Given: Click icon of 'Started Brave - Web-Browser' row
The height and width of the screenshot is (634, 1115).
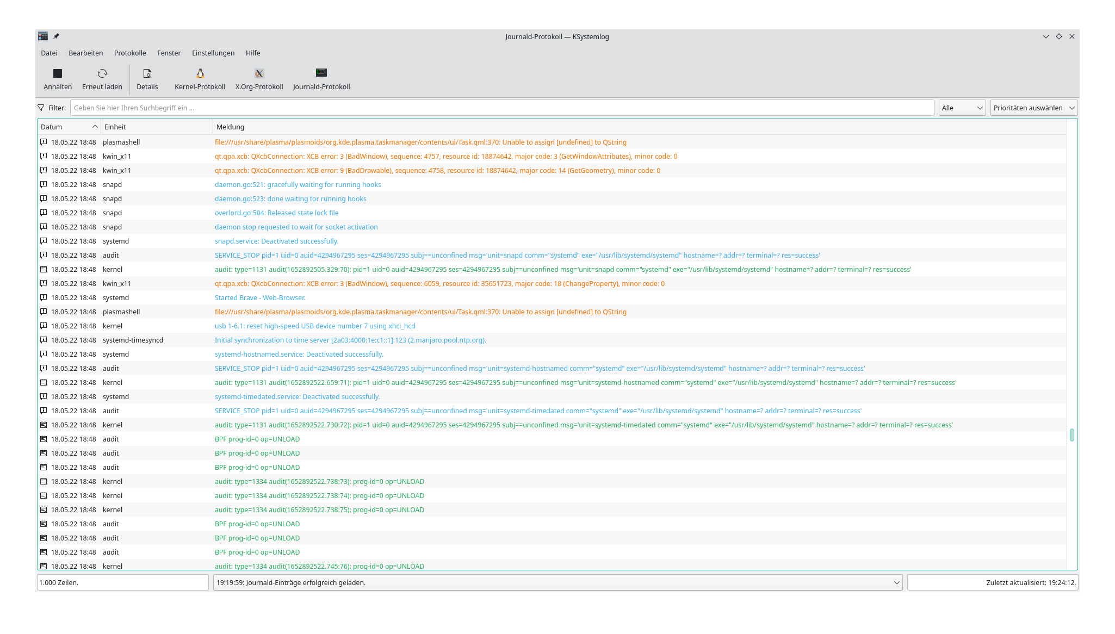Looking at the screenshot, I should pos(44,297).
